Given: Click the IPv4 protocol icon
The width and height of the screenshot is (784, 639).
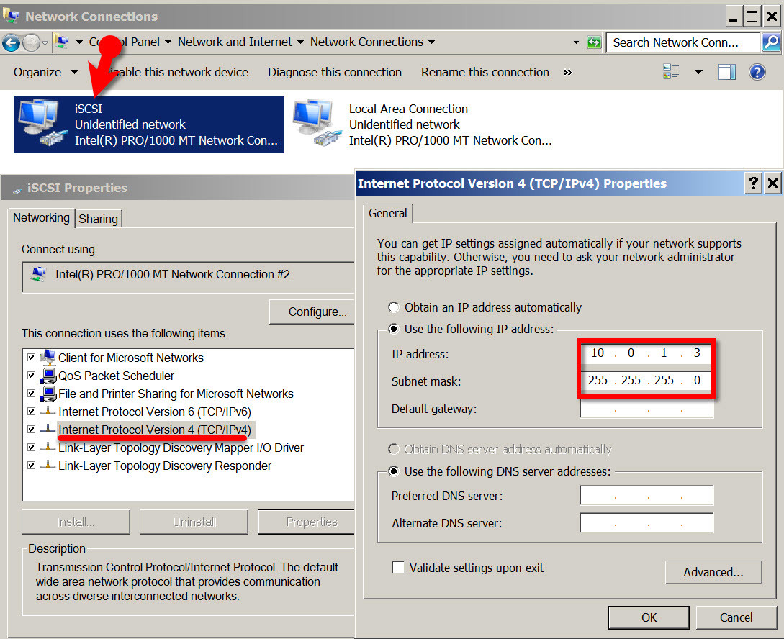Looking at the screenshot, I should (x=48, y=429).
